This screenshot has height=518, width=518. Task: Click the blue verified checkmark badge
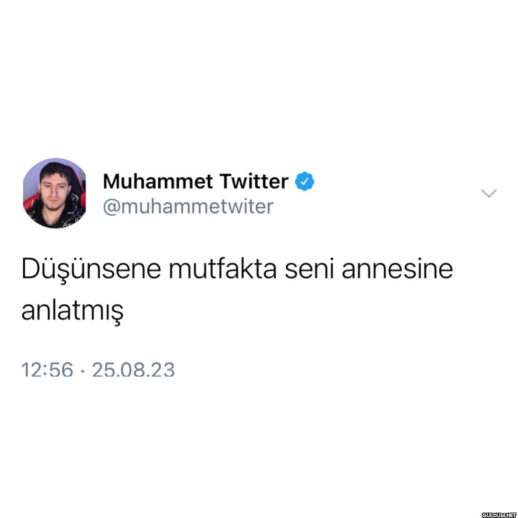point(305,181)
